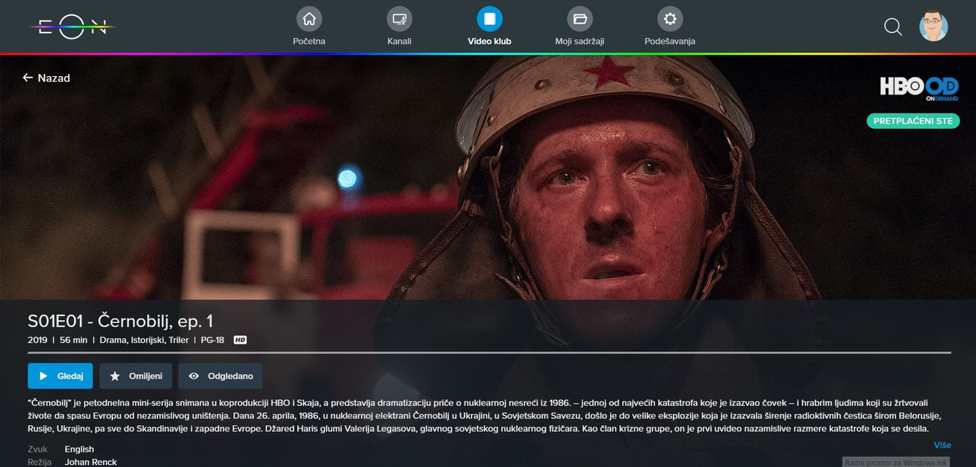The image size is (976, 467).
Task: Click the genre text Drama, Istorijski, Triler
Action: [144, 340]
